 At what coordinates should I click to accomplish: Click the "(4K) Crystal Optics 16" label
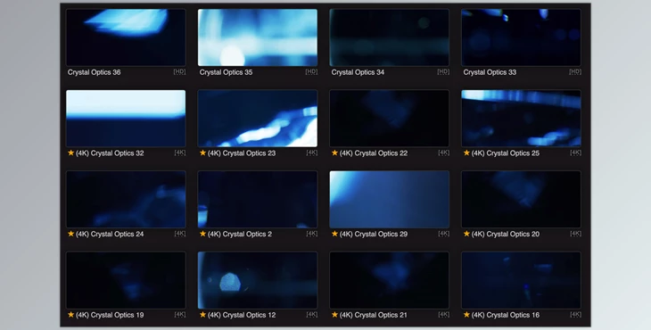click(506, 315)
